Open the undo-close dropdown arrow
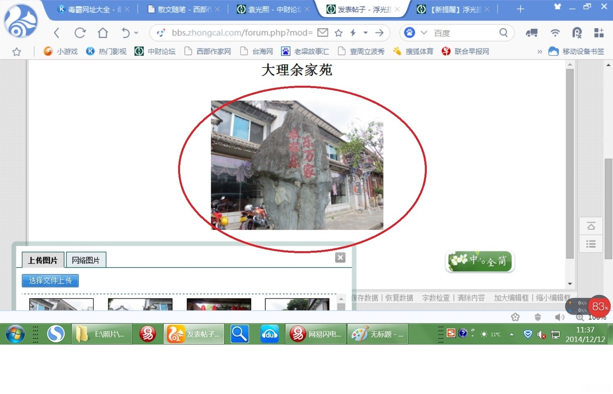Image resolution: width=613 pixels, height=394 pixels. pos(136,33)
